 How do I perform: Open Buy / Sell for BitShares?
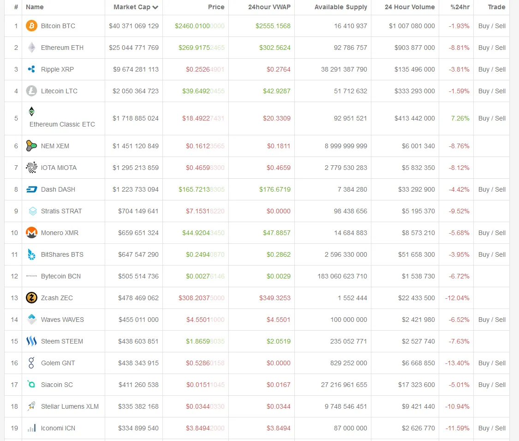492,254
